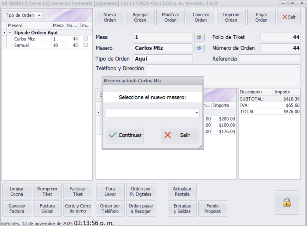Toggle printed checkbox for Carlos Mtz order
Viewport: 307px width, 226px height.
click(85, 39)
